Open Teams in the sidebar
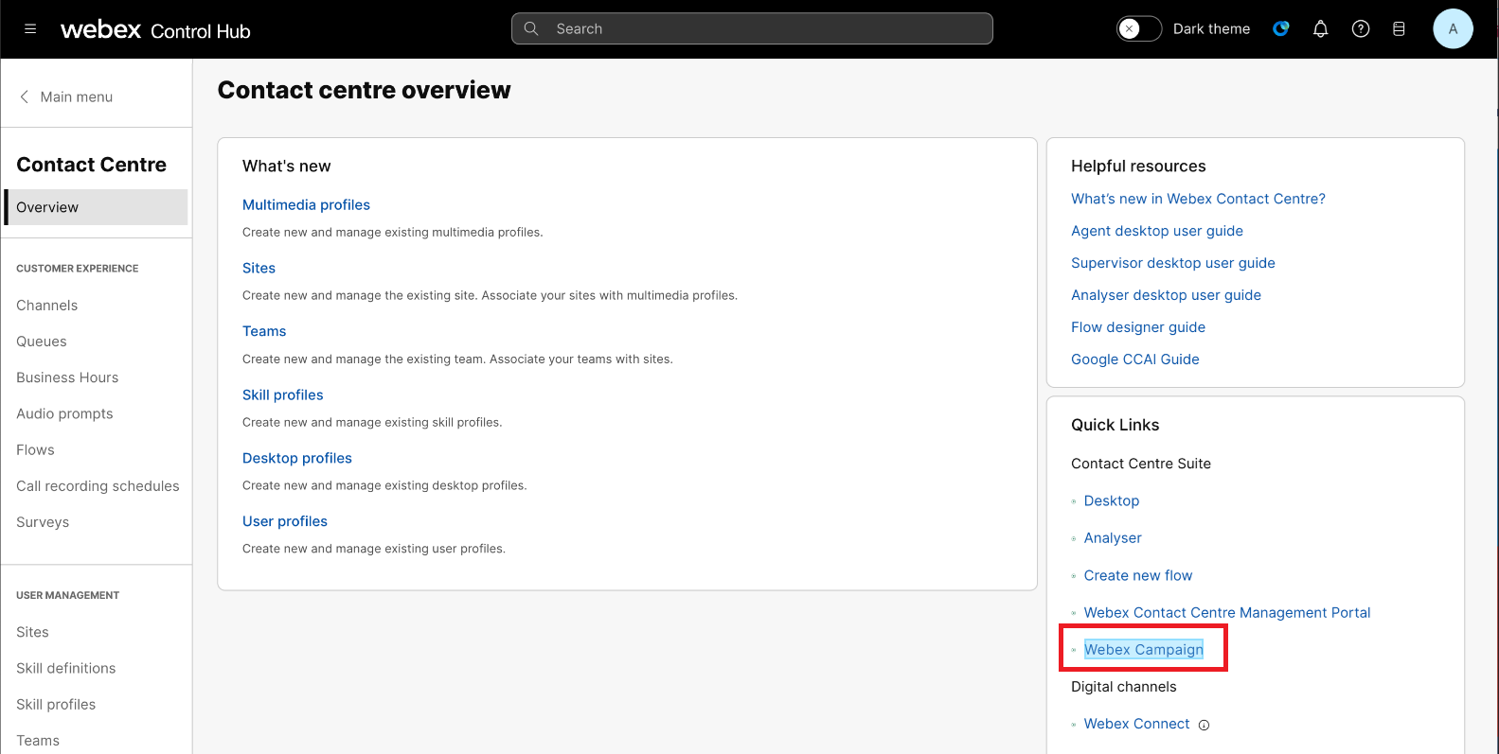Viewport: 1499px width, 754px height. click(x=38, y=741)
